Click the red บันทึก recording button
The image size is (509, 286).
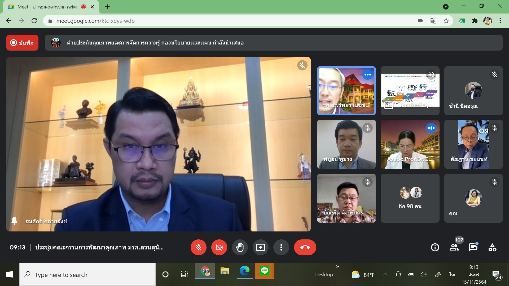click(22, 43)
